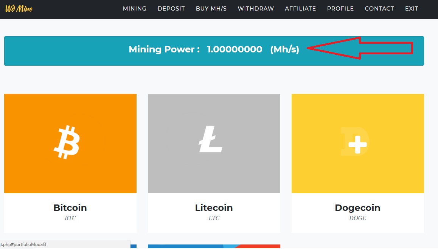Screen dimensions: 438x249
Task: Click the (Mh/s) unit text
Action: [285, 49]
